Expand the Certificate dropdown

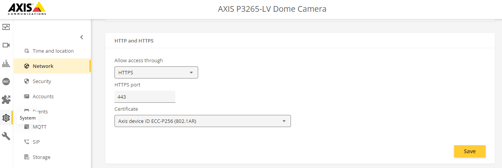point(203,121)
